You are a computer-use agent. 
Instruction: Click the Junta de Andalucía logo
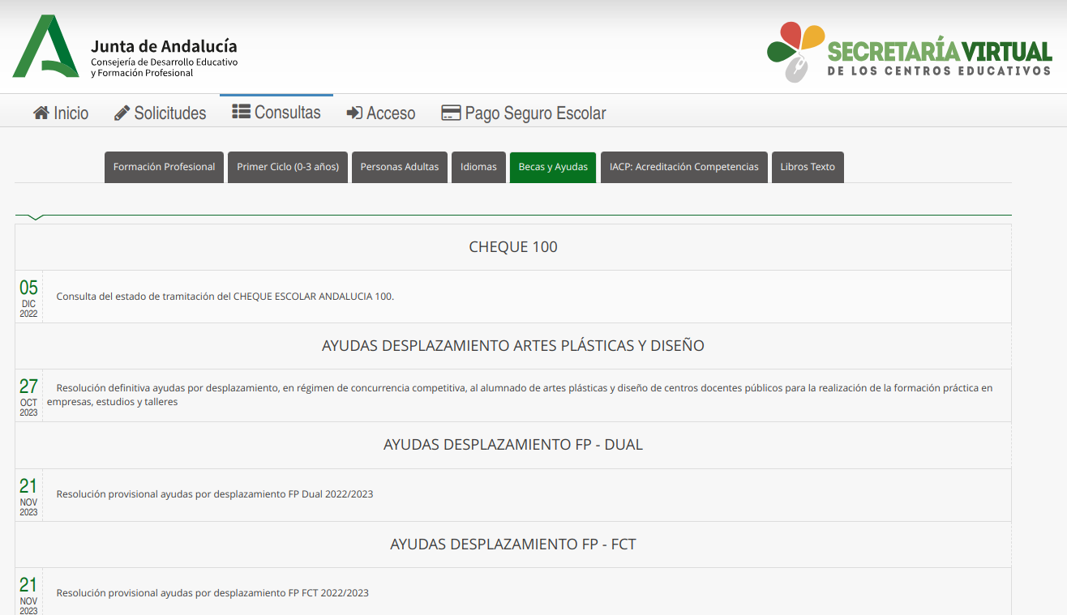(126, 47)
